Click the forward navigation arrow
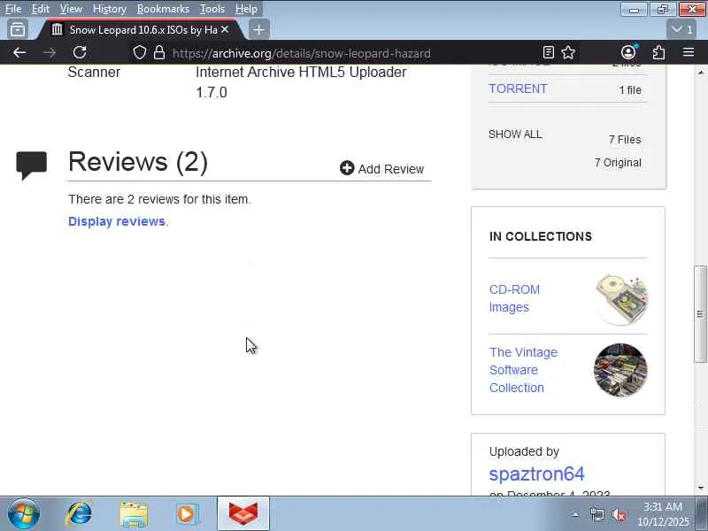Viewport: 708px width, 531px height. (x=50, y=53)
